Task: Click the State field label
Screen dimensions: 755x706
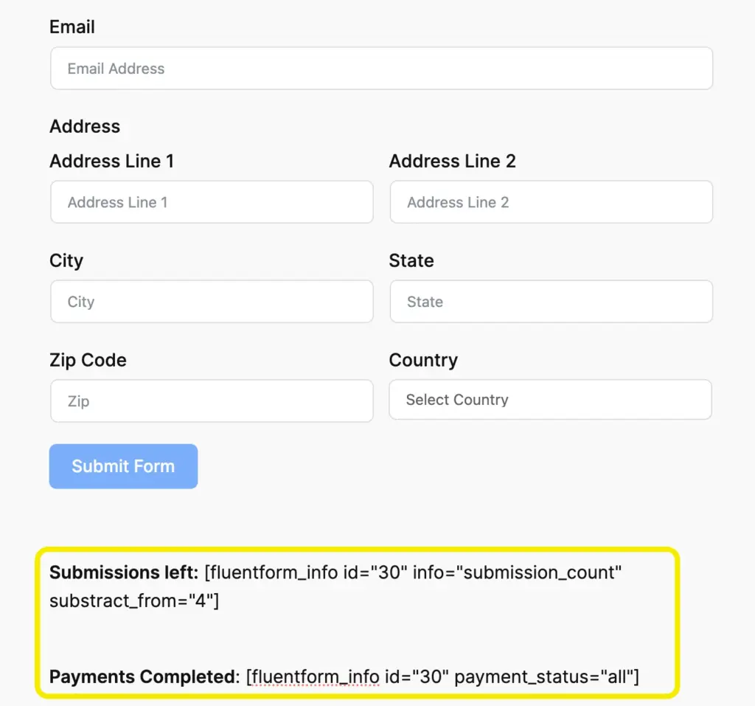Action: click(411, 260)
